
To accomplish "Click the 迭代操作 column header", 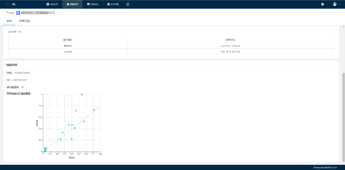I will click(x=68, y=40).
